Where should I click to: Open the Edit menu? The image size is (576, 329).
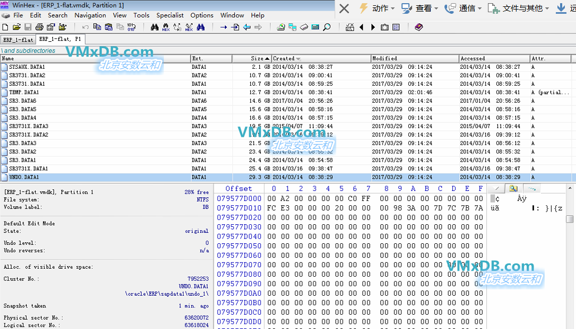35,15
